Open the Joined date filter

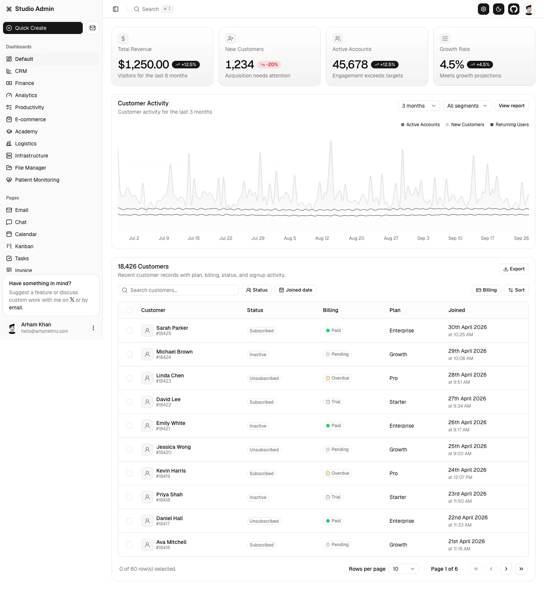point(295,290)
